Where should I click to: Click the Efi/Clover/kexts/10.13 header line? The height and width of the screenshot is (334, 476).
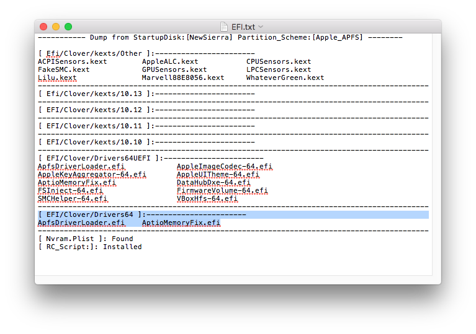pyautogui.click(x=146, y=94)
